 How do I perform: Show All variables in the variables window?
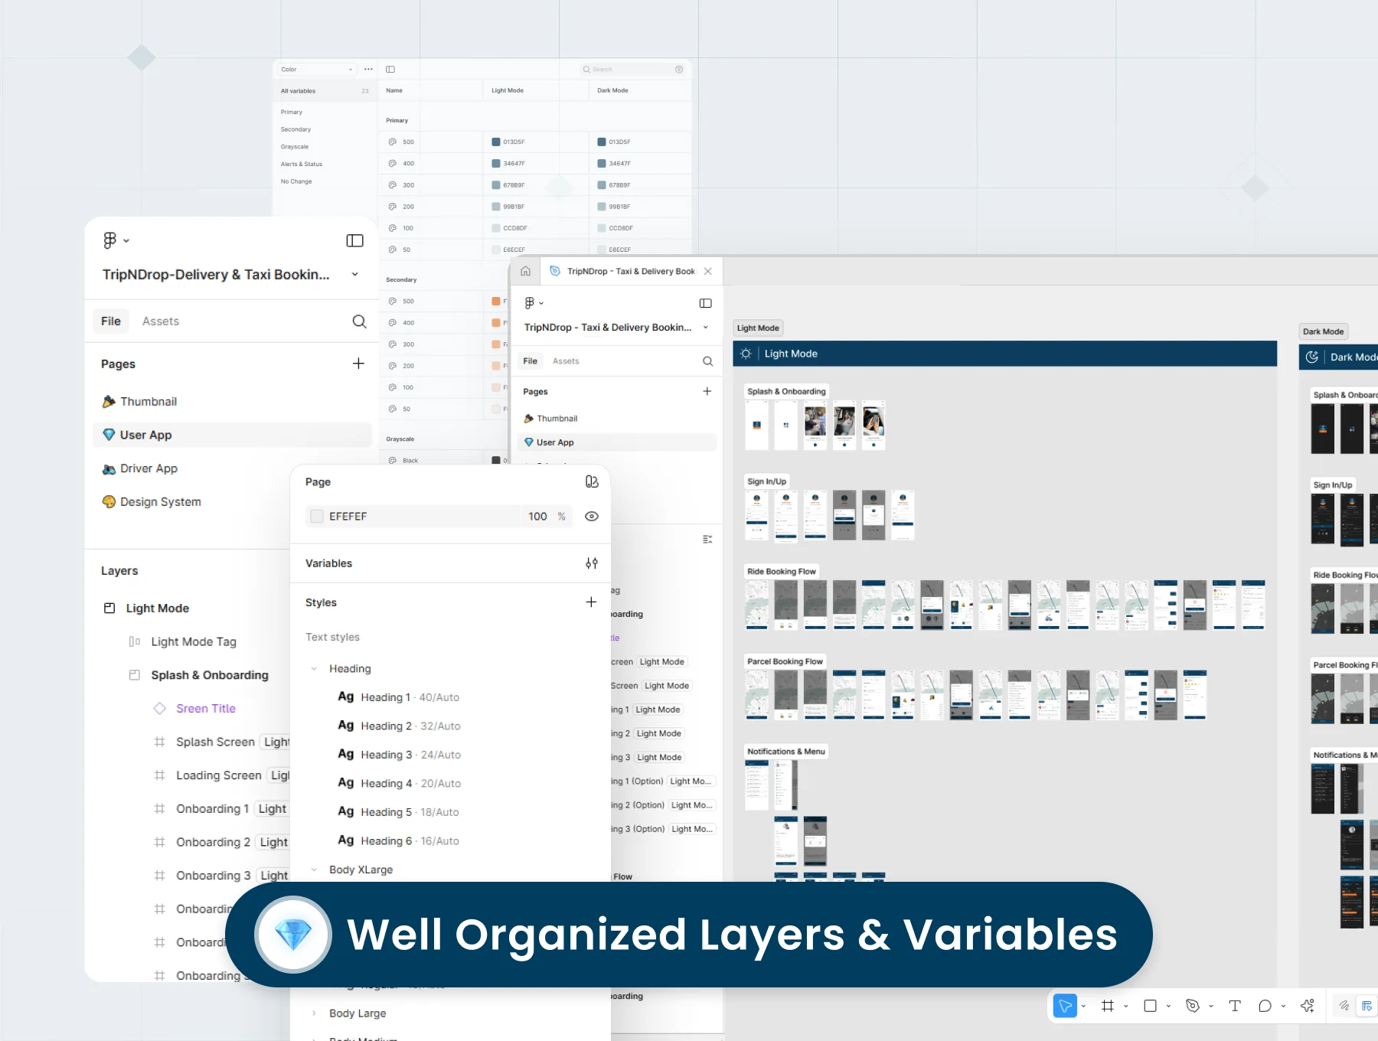pyautogui.click(x=325, y=91)
